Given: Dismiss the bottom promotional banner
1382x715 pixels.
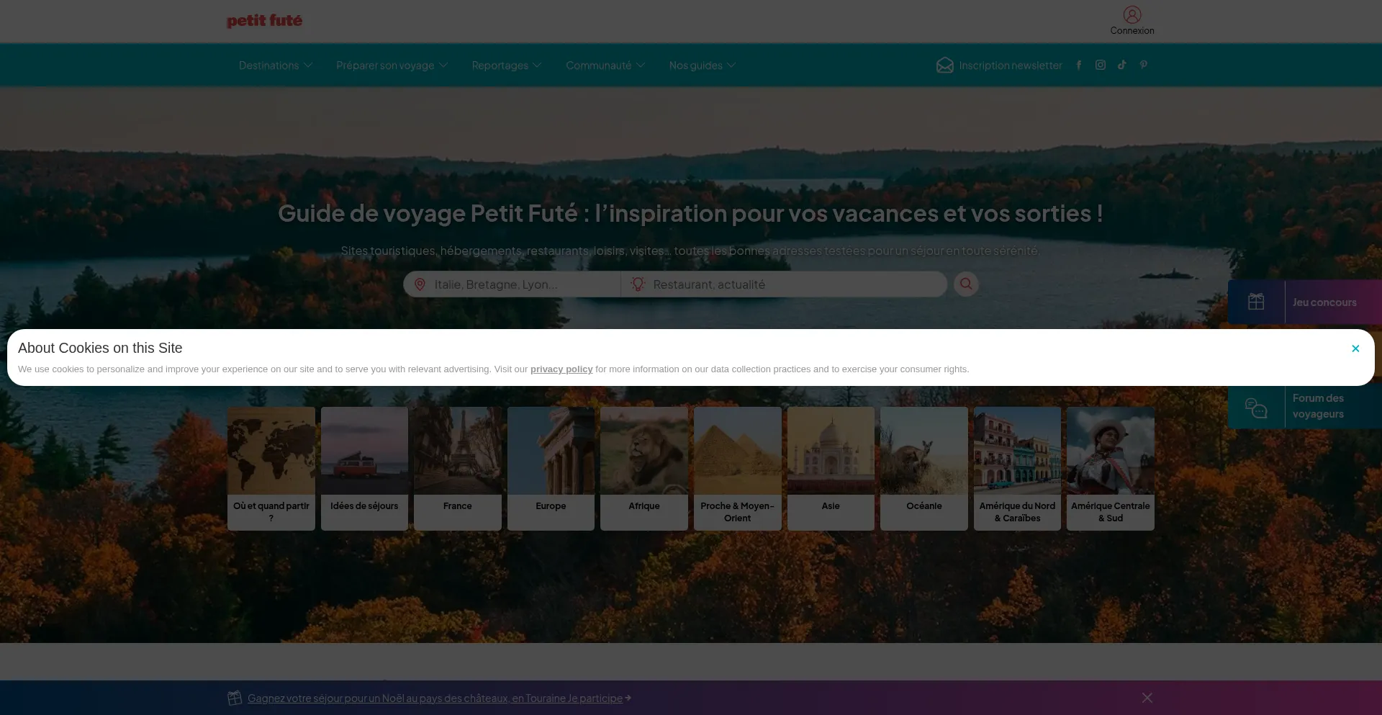Looking at the screenshot, I should [x=1147, y=698].
